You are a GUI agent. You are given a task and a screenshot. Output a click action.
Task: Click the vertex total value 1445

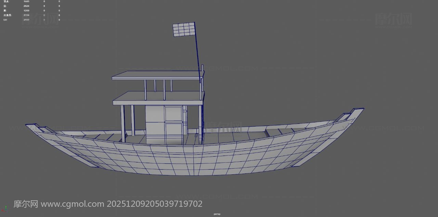tap(26, 1)
